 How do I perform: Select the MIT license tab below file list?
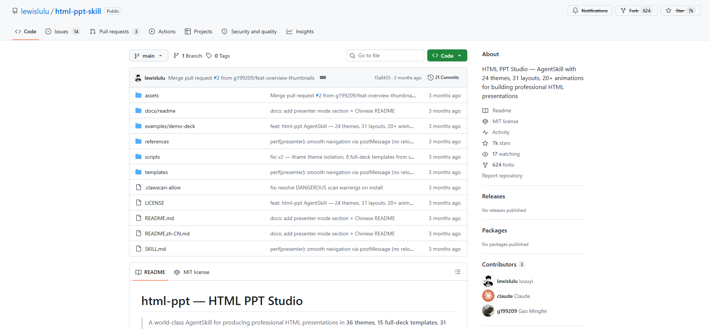[192, 272]
